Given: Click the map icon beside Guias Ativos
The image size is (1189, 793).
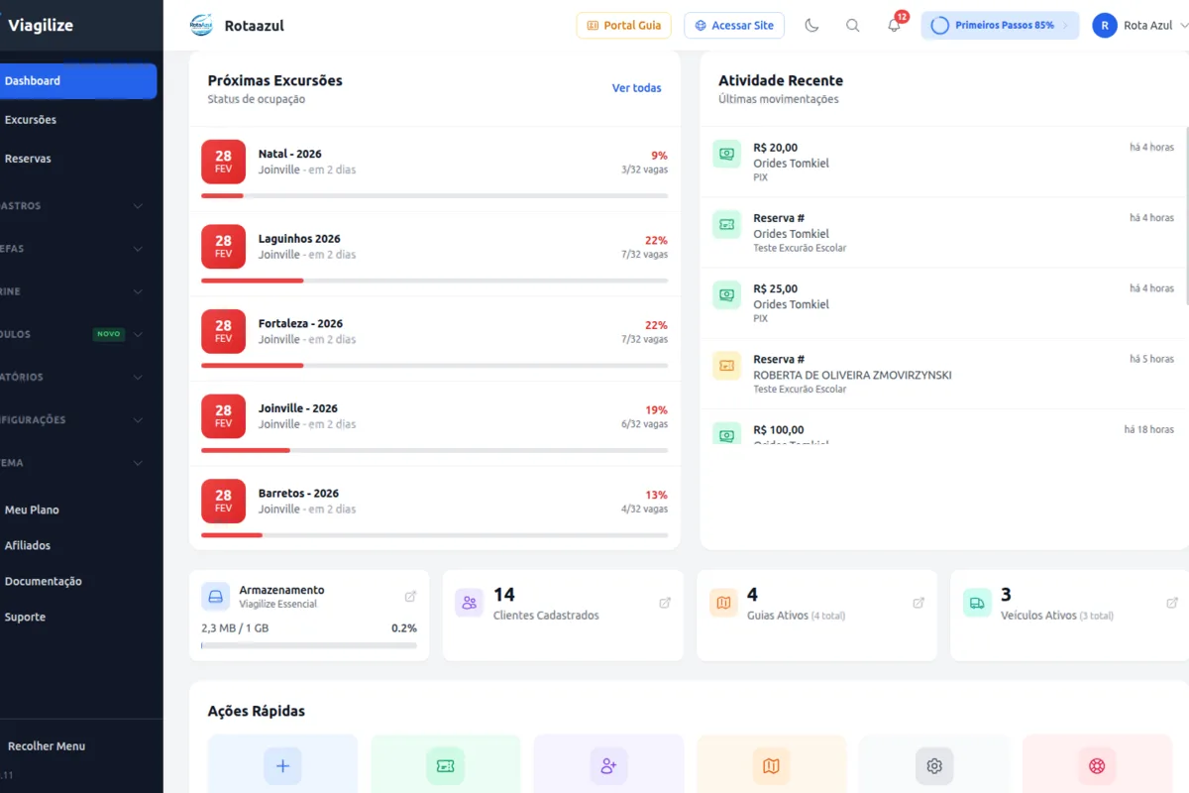Looking at the screenshot, I should [723, 603].
